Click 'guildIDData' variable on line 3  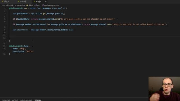pos(22,14)
